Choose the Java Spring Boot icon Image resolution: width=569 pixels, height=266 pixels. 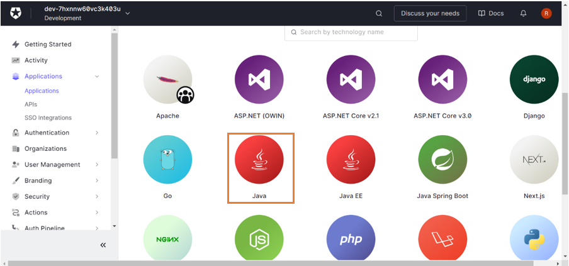tap(442, 160)
